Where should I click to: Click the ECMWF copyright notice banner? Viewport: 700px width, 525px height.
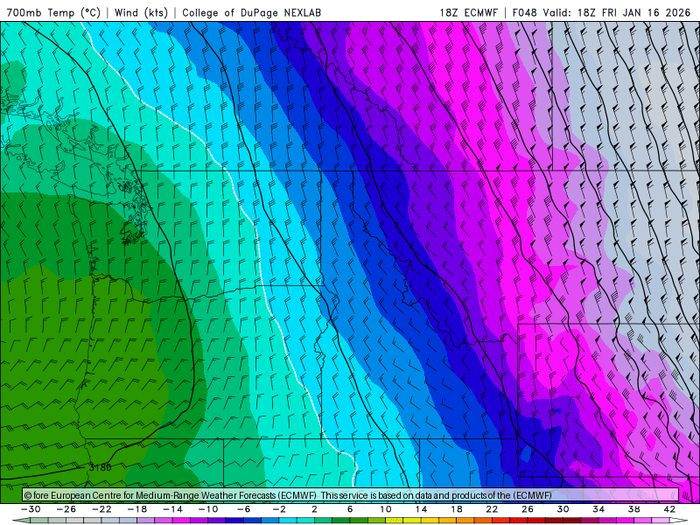(x=351, y=495)
